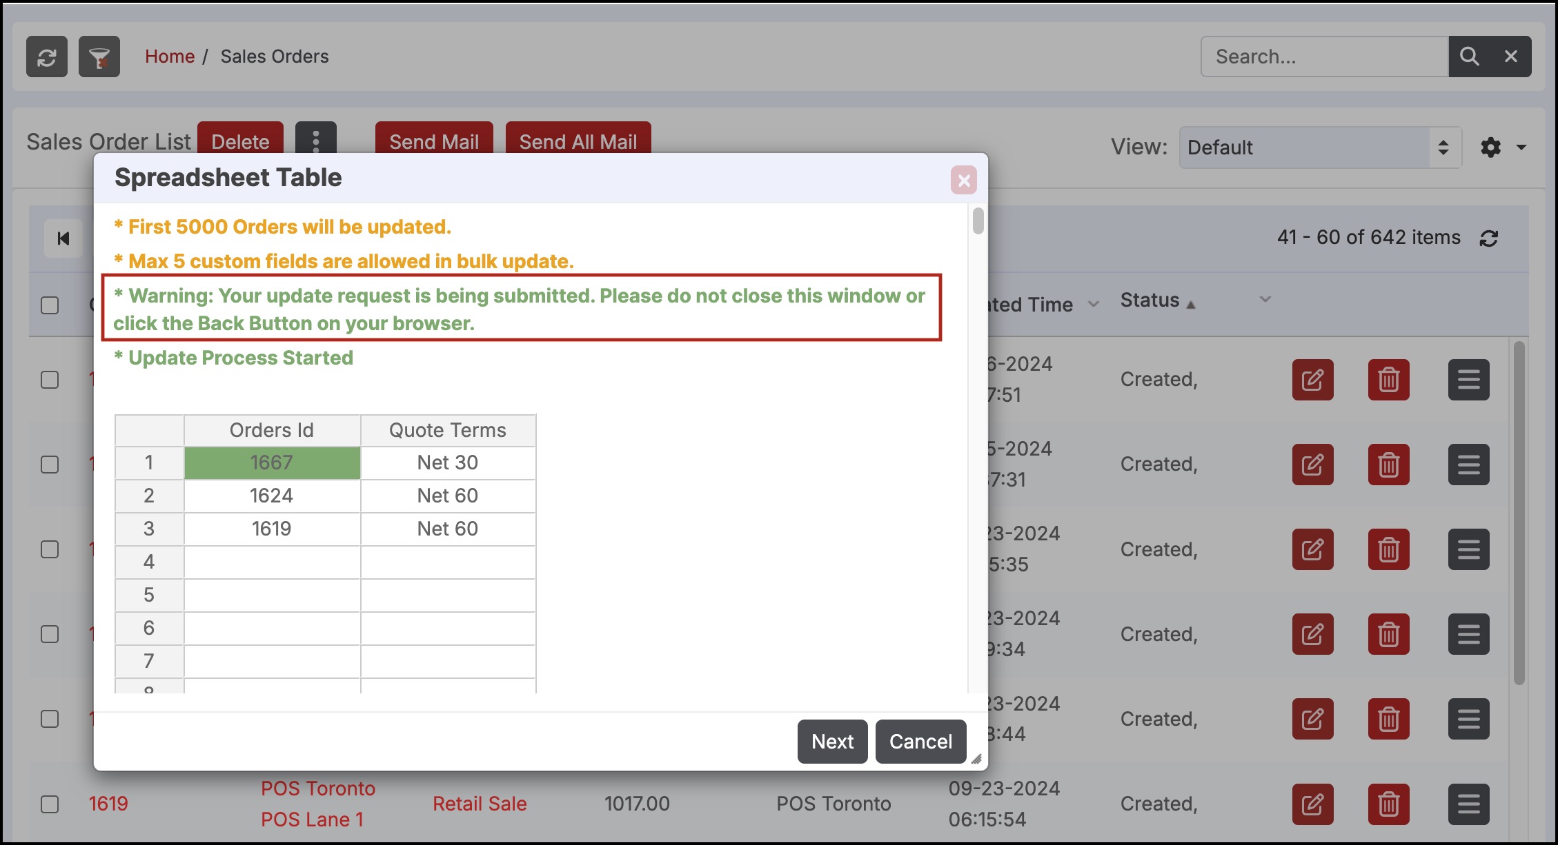Click the Search input field
The height and width of the screenshot is (845, 1558).
click(1323, 57)
